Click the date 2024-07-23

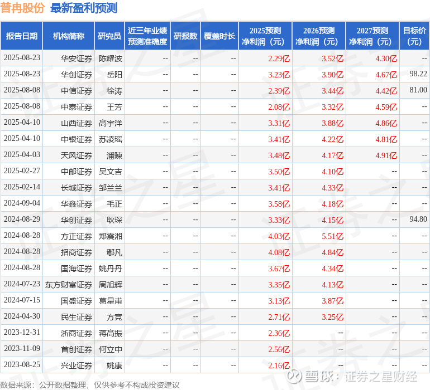[22, 284]
